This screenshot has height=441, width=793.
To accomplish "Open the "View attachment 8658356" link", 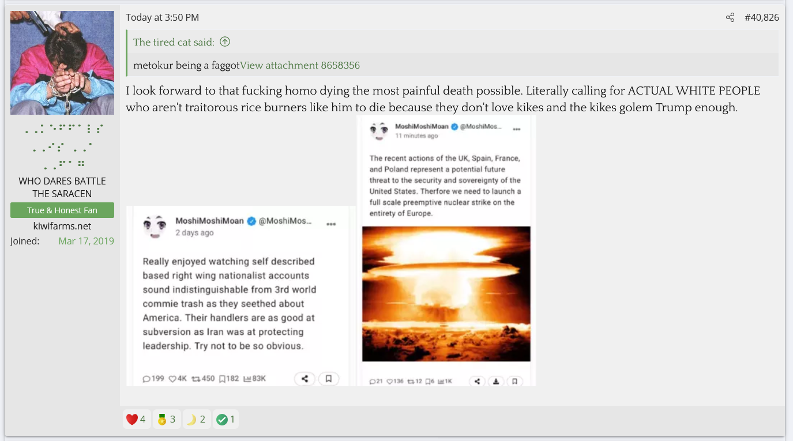I will point(299,65).
